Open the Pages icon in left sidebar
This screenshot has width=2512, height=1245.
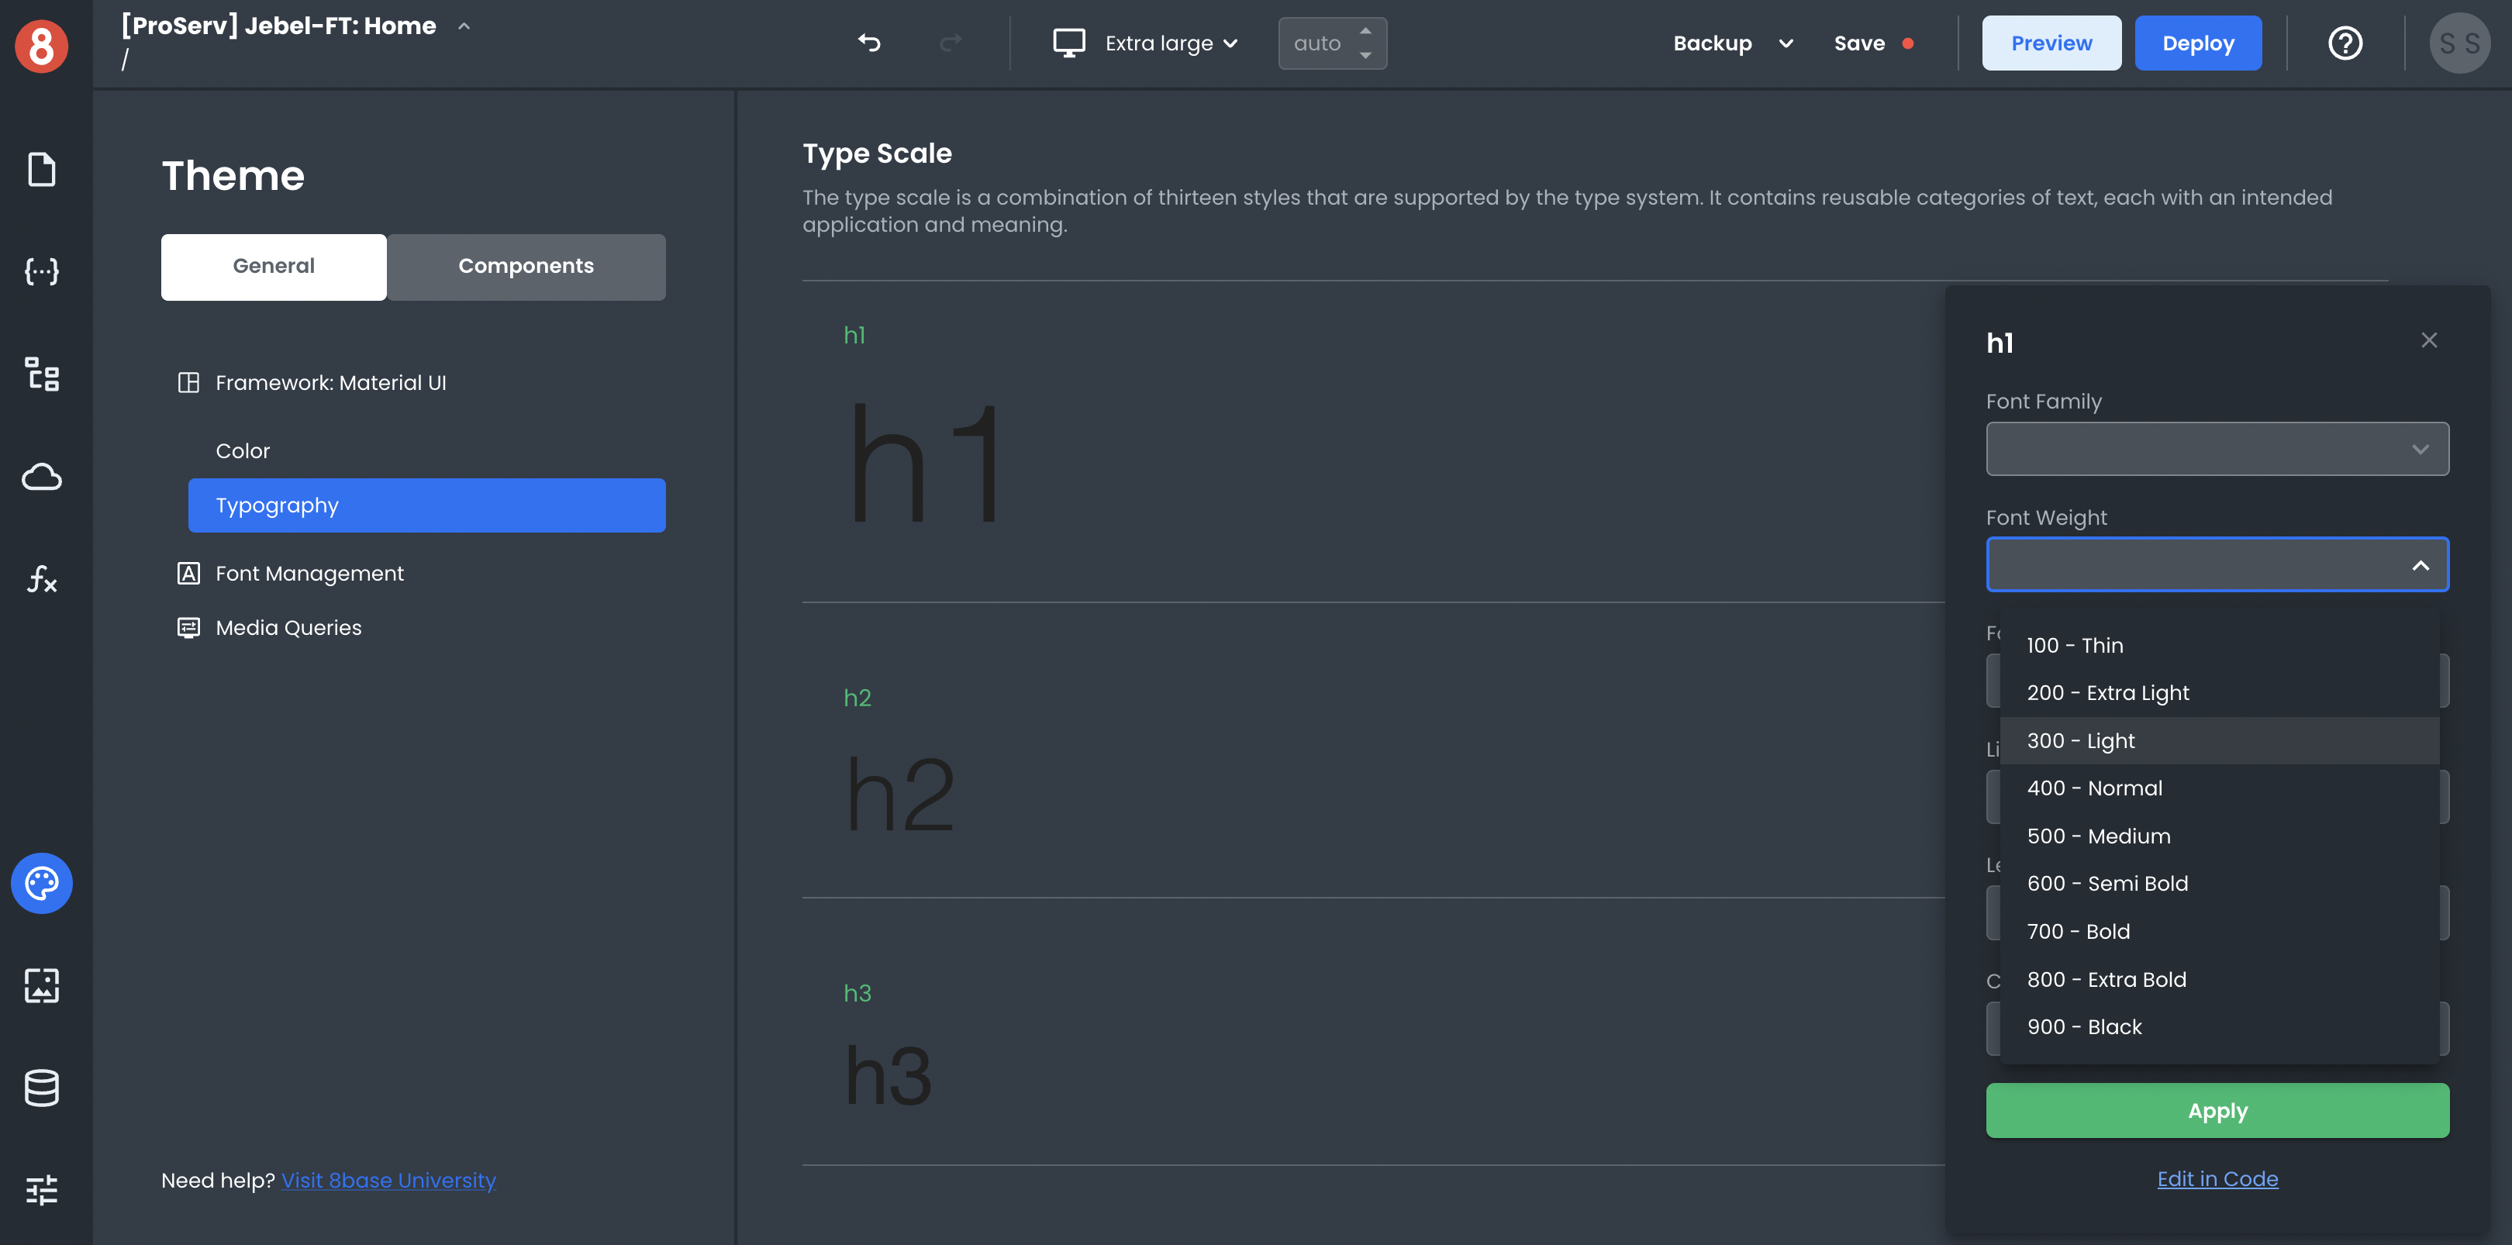(x=41, y=170)
